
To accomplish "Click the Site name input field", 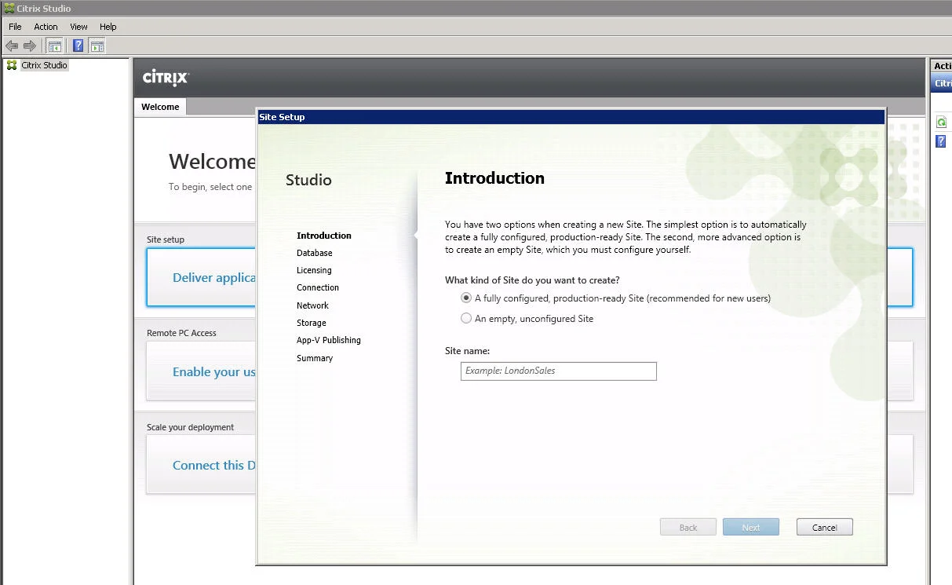I will 558,371.
